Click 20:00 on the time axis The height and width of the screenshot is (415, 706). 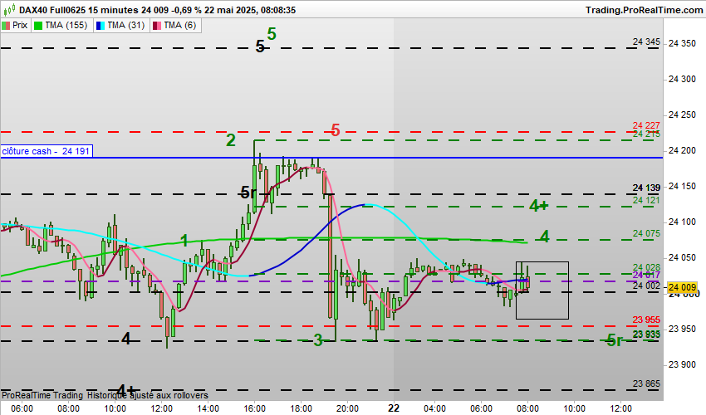click(x=347, y=408)
